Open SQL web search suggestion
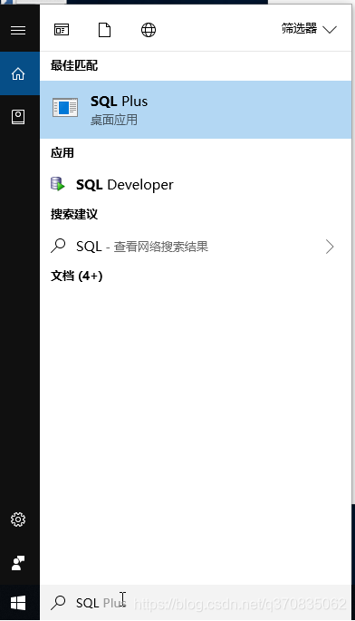This screenshot has height=621, width=355. tap(196, 247)
